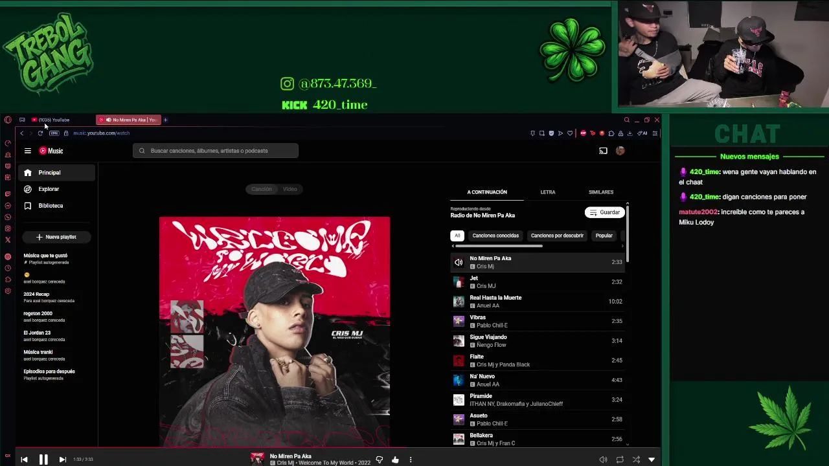The image size is (829, 466).
Task: Like the current song with thumbs up
Action: (x=395, y=460)
